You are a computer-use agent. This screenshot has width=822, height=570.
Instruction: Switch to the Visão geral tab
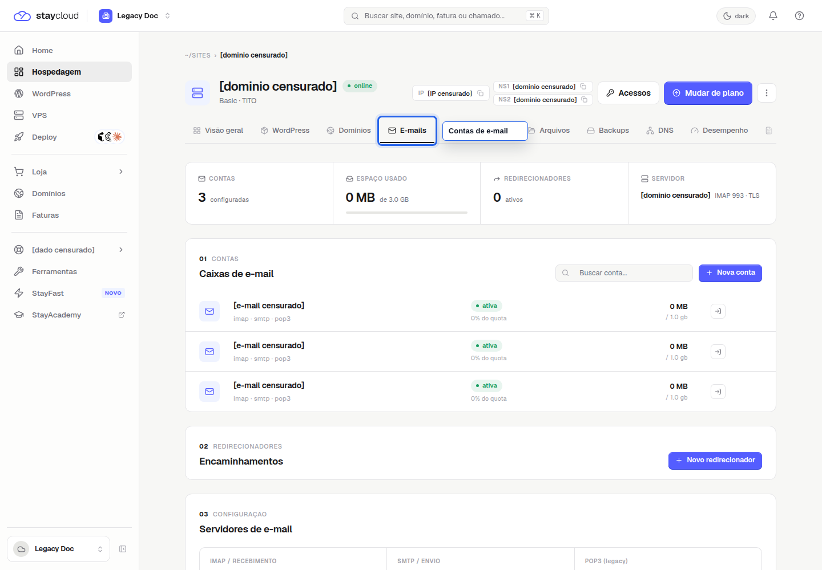click(218, 131)
